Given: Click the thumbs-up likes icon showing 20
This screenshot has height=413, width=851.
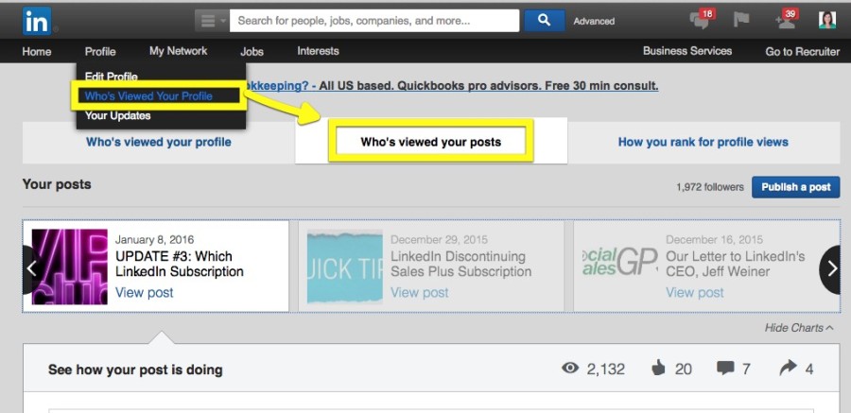Looking at the screenshot, I should point(658,369).
